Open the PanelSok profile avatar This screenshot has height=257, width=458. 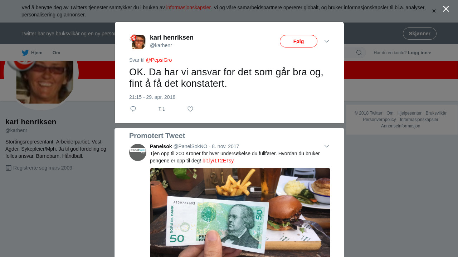[138, 152]
